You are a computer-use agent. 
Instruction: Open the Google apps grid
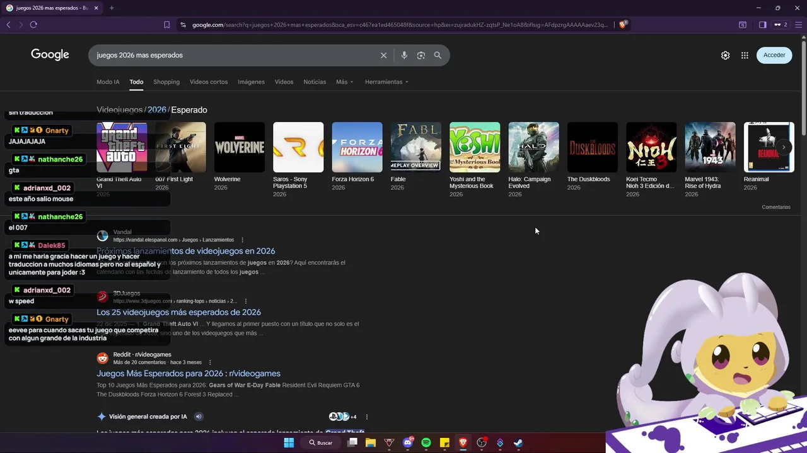[745, 55]
